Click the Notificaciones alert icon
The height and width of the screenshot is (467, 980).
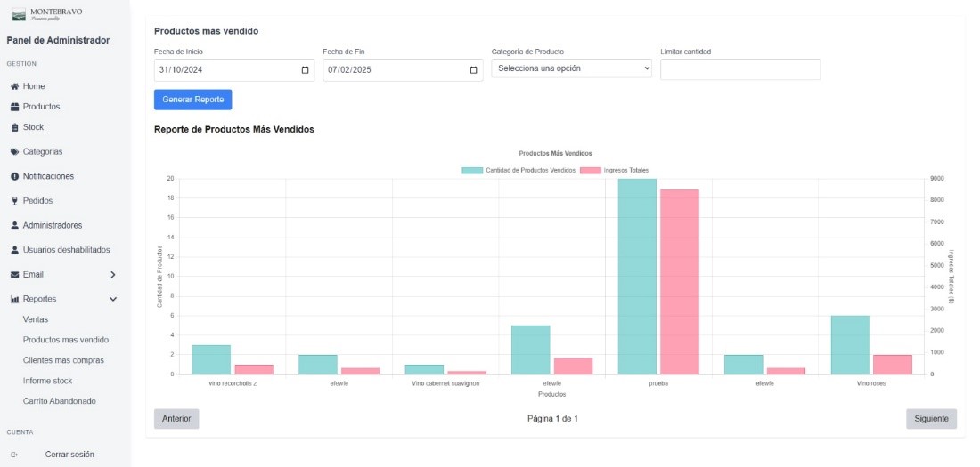(x=14, y=176)
